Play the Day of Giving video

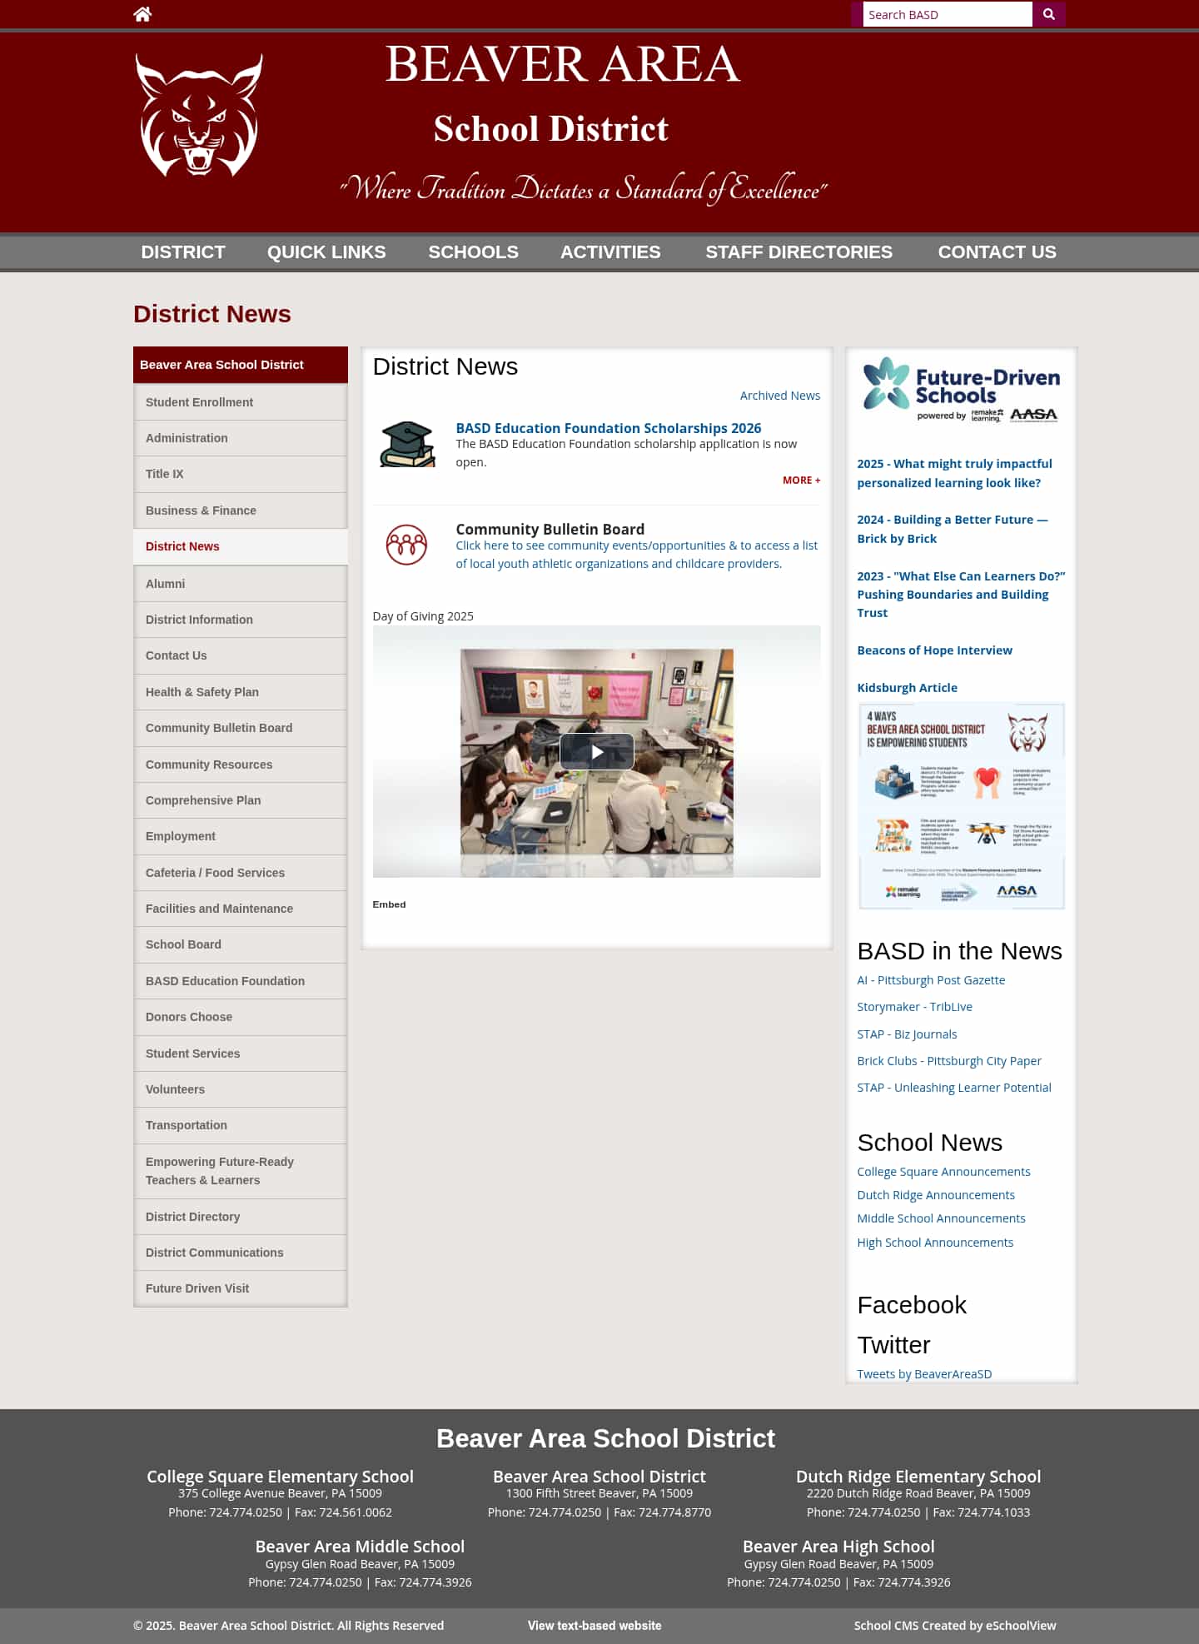597,752
